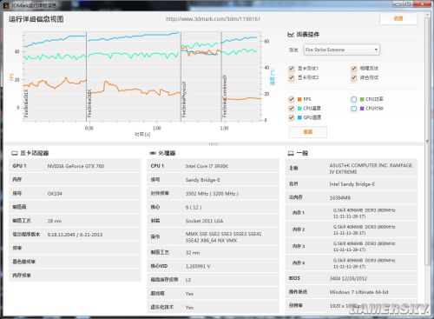This screenshot has height=319, width=434.
Task: Disable the FPS series checkbox
Action: pyautogui.click(x=292, y=99)
